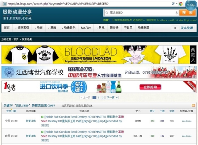Screen dimensions: 198x145
Task: Click the 结果不正确？请到这里反馈 link
Action: click(77, 106)
